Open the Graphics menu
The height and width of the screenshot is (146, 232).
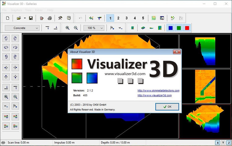point(16,10)
